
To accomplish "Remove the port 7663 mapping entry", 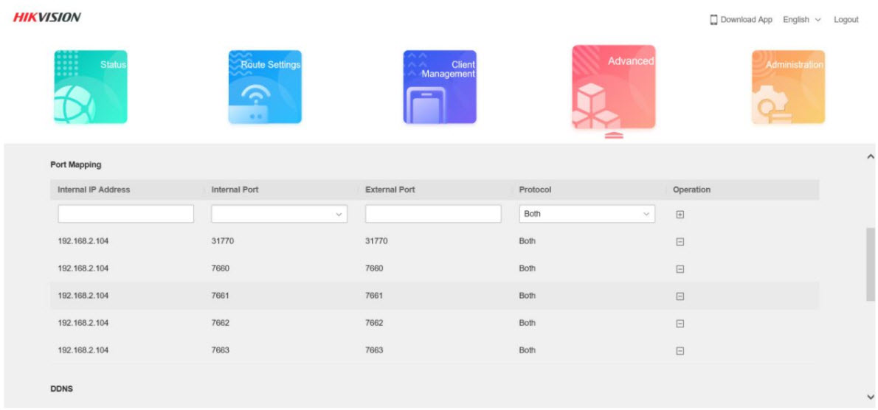I will pos(680,351).
